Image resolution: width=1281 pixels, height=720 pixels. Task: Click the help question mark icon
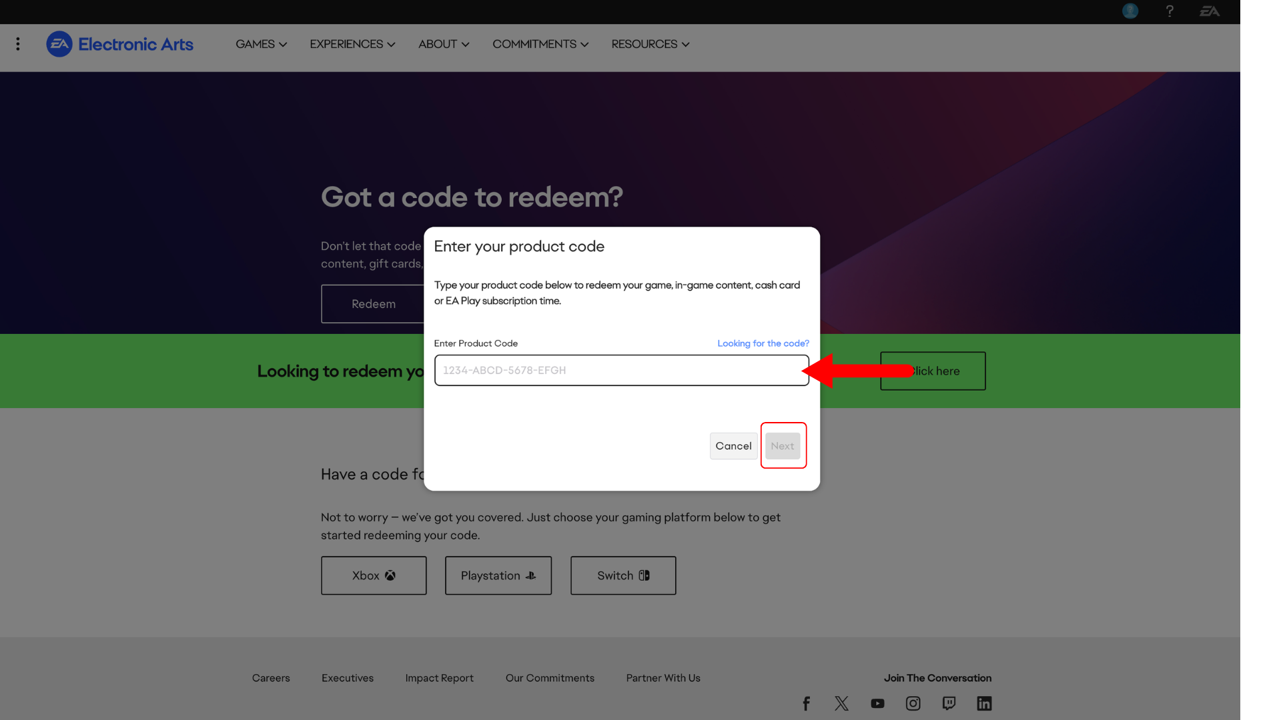coord(1170,11)
